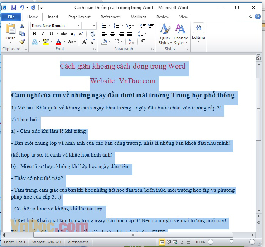Click the Copy icon
The width and height of the screenshot is (265, 247).
pos(22,33)
